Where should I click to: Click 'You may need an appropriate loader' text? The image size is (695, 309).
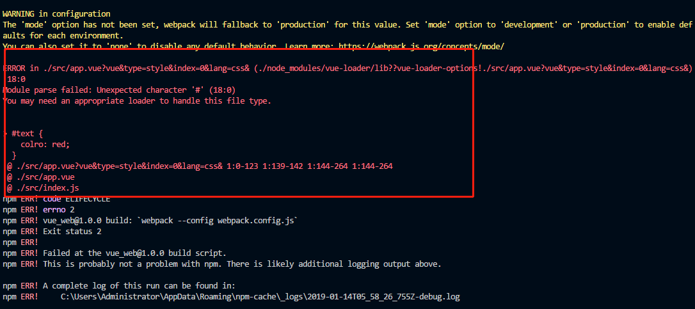click(x=138, y=101)
